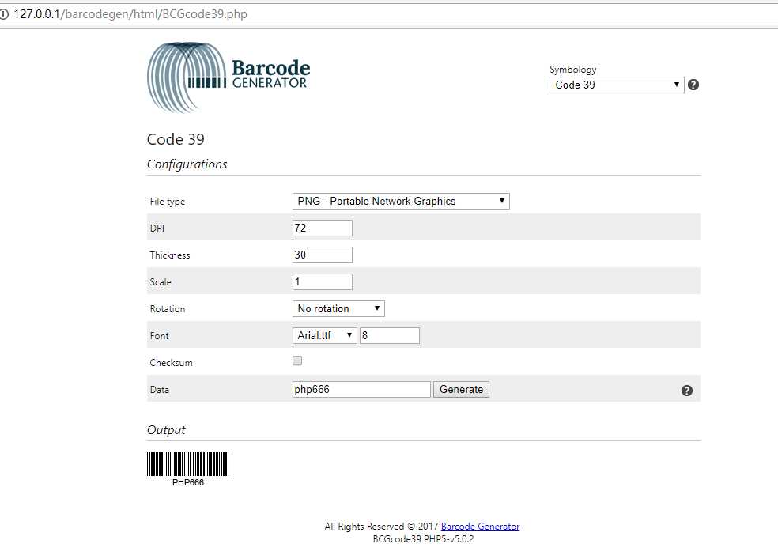Click the Scale input field
The height and width of the screenshot is (555, 778).
tap(323, 281)
